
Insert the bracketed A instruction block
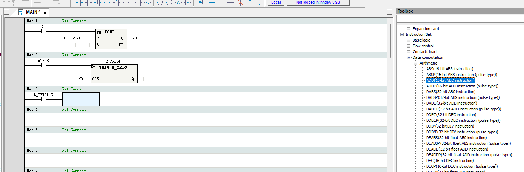pos(179,2)
